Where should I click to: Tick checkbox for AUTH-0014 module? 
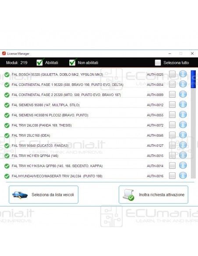(172, 165)
